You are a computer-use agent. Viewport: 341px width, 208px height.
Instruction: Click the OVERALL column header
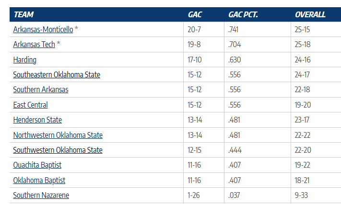tap(310, 14)
